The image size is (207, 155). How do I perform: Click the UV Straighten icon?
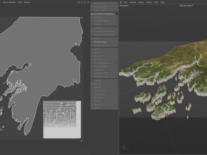92,59
